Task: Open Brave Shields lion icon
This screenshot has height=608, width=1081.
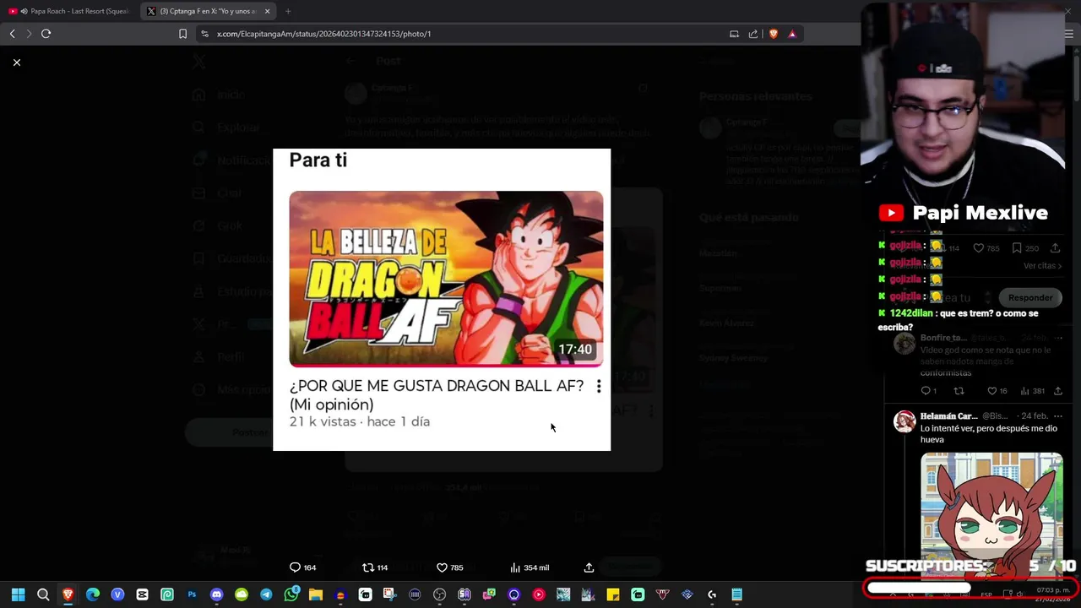Action: coord(773,34)
